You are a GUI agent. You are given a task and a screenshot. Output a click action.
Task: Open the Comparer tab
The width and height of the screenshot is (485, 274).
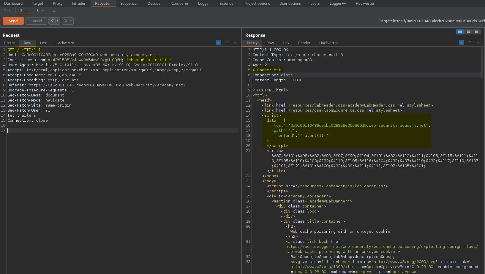(x=180, y=4)
